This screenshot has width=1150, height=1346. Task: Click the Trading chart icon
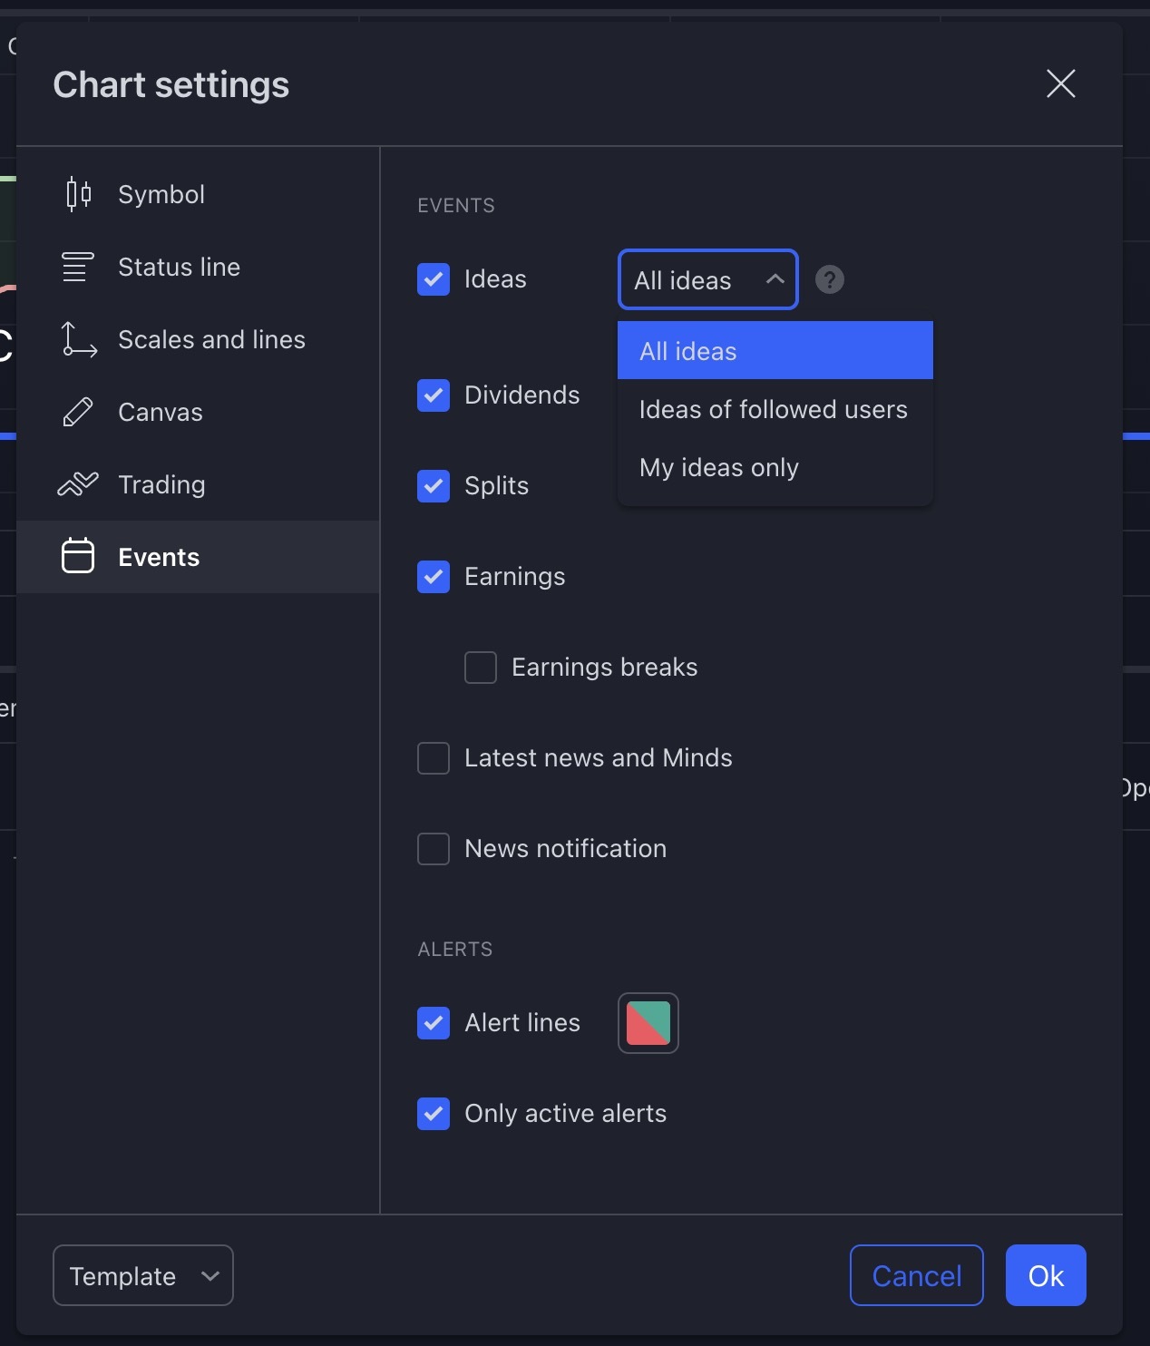click(78, 484)
